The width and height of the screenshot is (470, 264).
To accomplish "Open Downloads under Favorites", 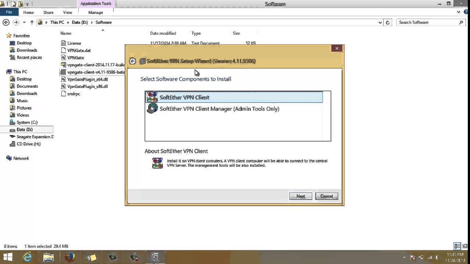I will point(27,50).
